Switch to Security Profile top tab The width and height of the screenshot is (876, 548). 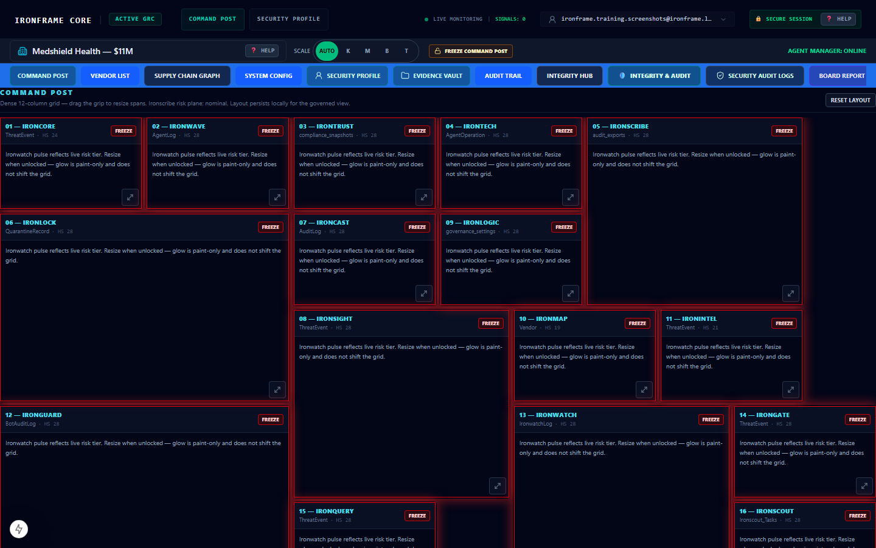click(288, 19)
